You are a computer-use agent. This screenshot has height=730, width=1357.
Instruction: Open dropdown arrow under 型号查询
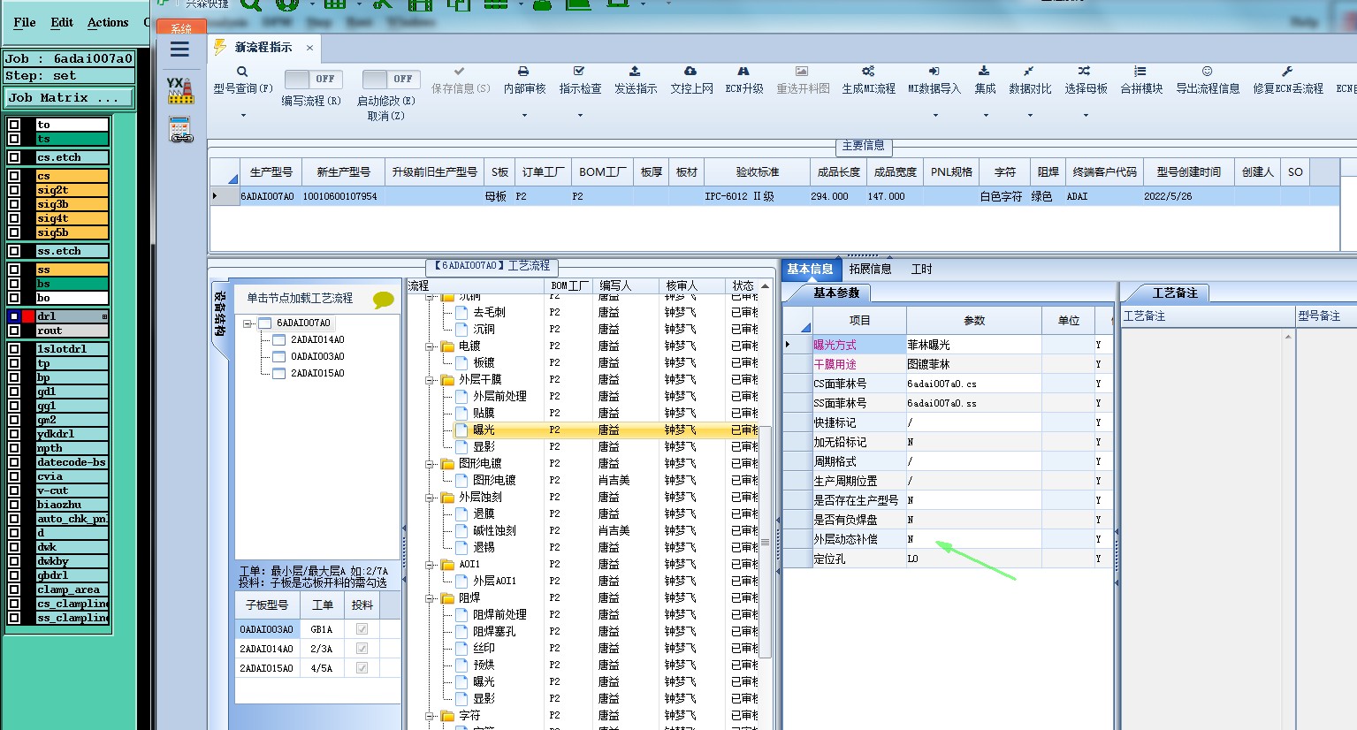243,115
